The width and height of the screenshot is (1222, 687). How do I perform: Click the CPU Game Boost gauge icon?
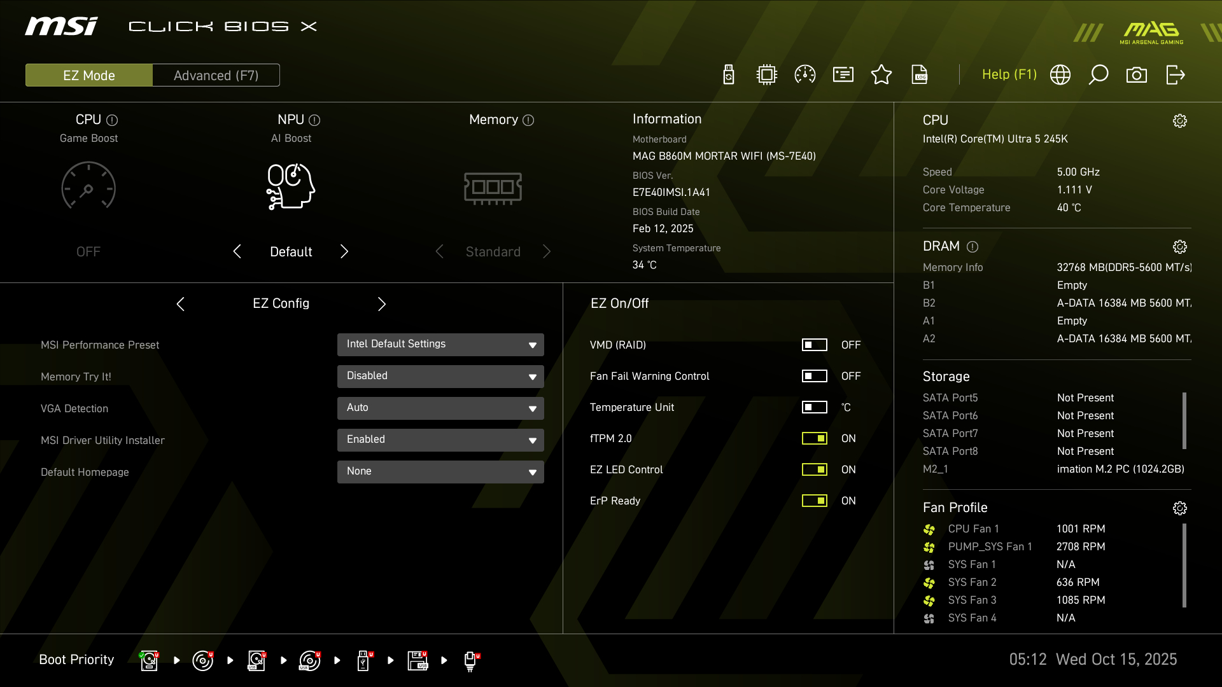88,186
